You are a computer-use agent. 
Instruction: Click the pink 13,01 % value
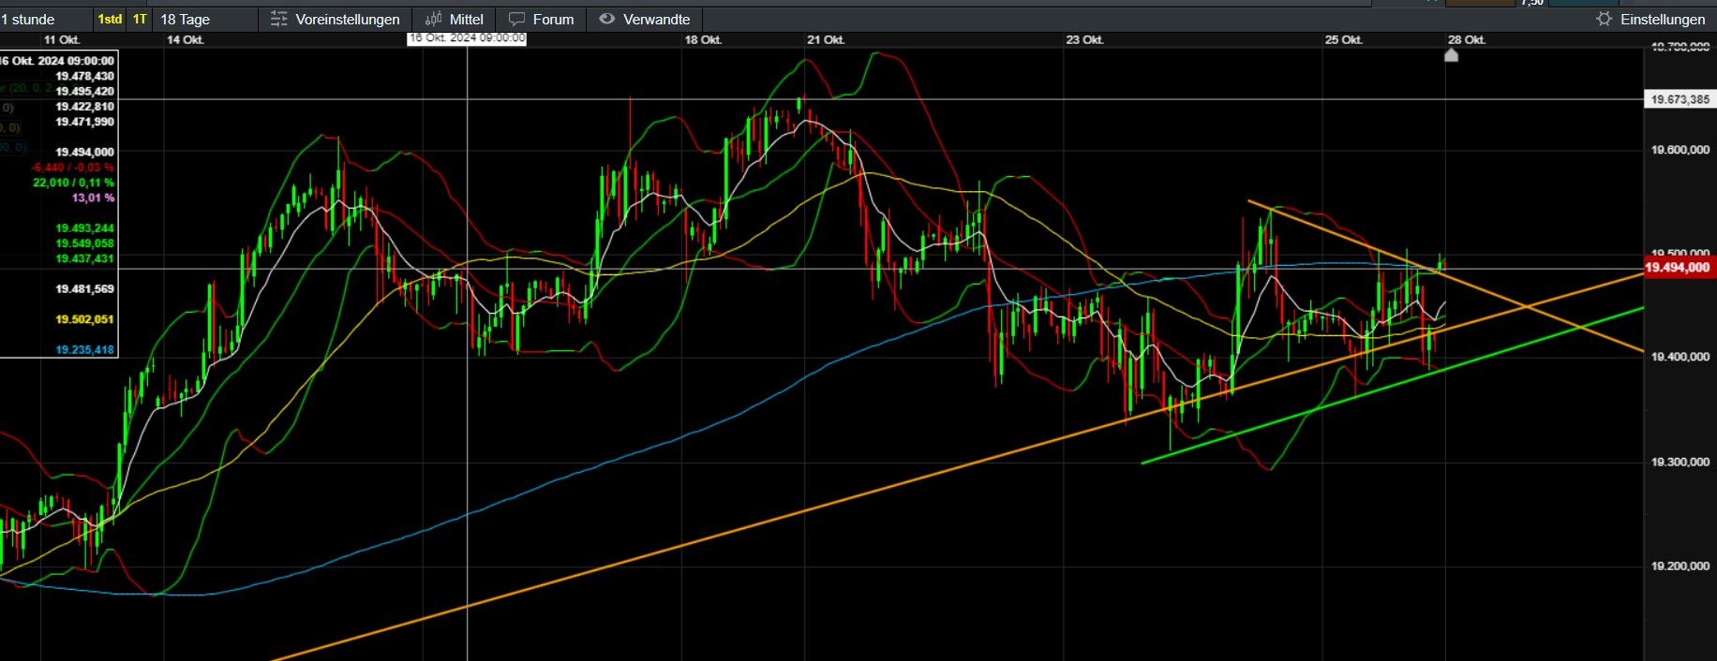coord(93,198)
